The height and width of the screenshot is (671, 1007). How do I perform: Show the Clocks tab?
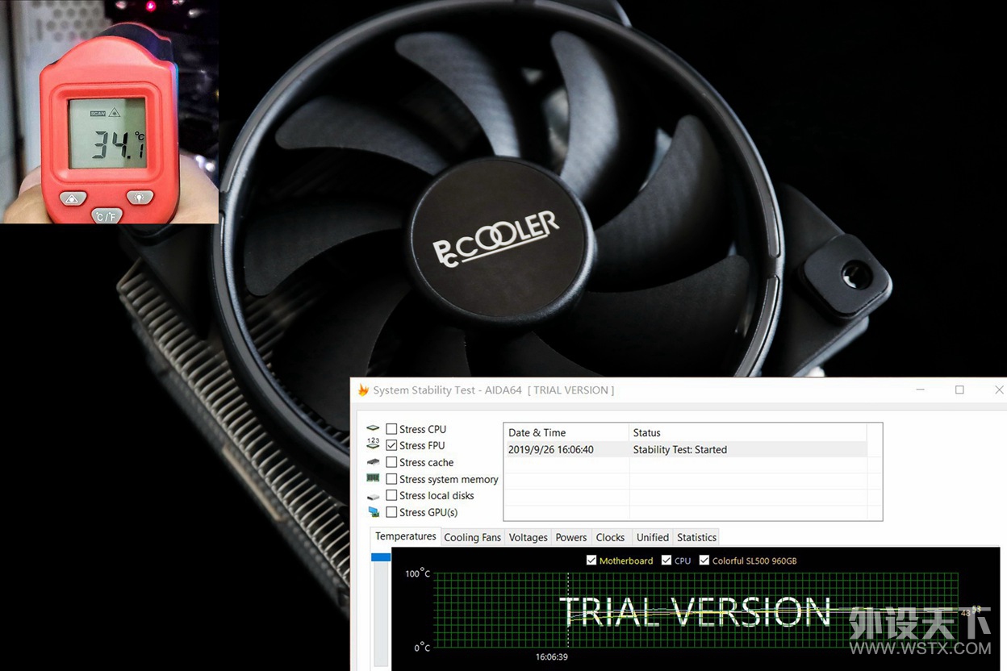point(610,537)
